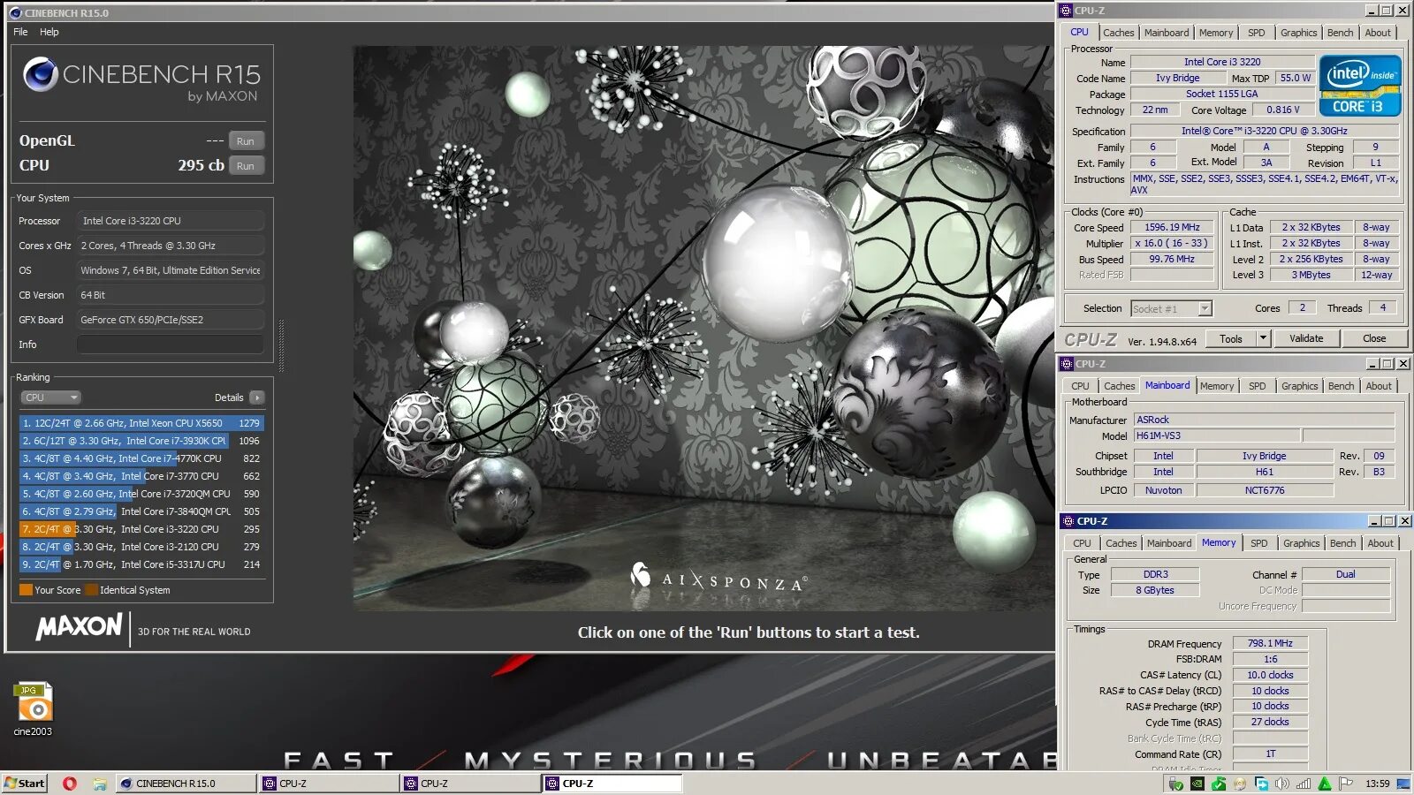The width and height of the screenshot is (1414, 795).
Task: Open Caches tab in top CPU-Z window
Action: point(1118,33)
